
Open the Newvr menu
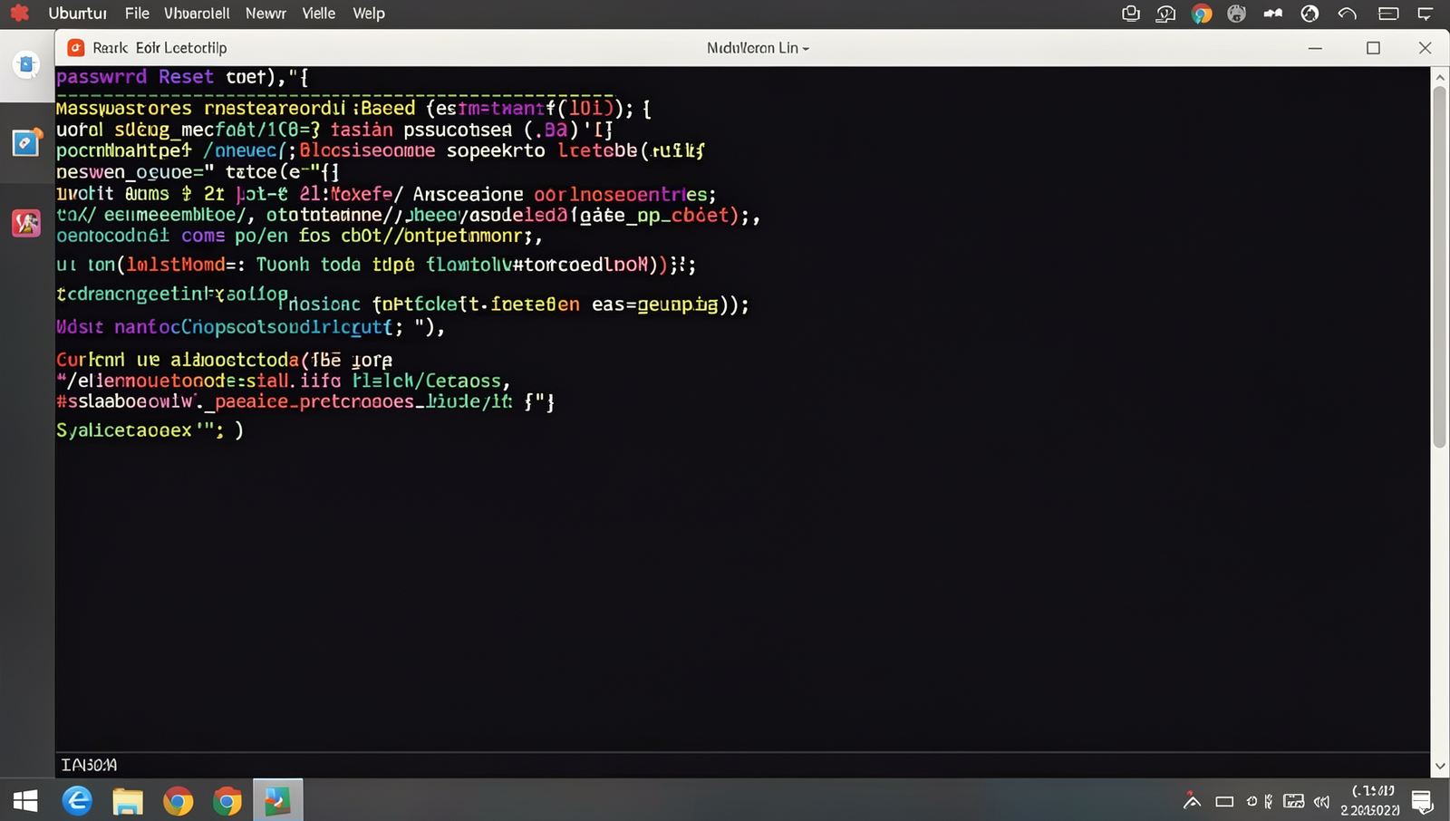266,14
